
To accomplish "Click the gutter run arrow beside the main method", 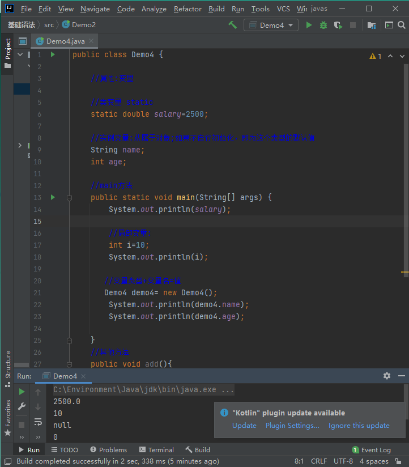I will click(x=53, y=197).
